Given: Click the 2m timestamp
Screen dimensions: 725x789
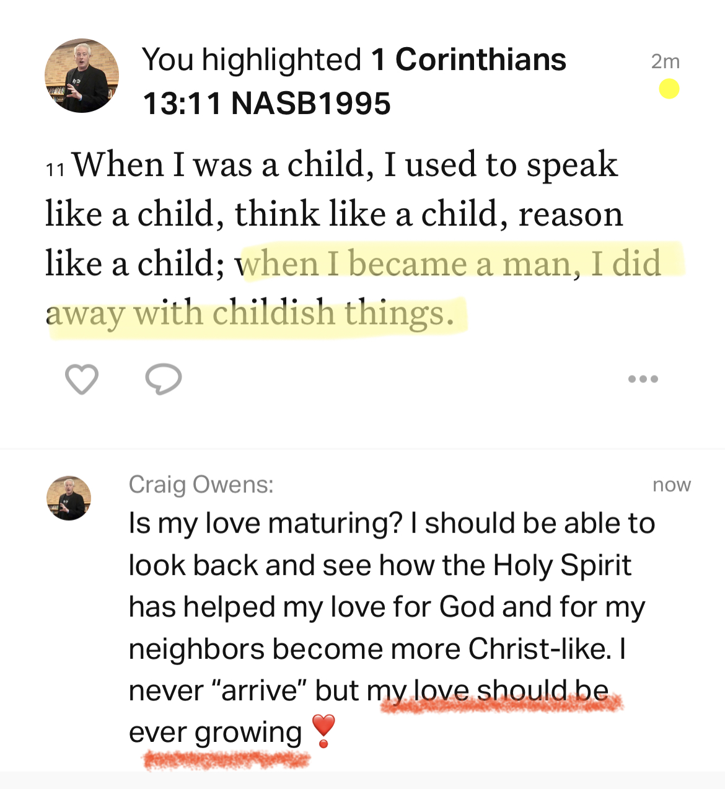Looking at the screenshot, I should (665, 61).
